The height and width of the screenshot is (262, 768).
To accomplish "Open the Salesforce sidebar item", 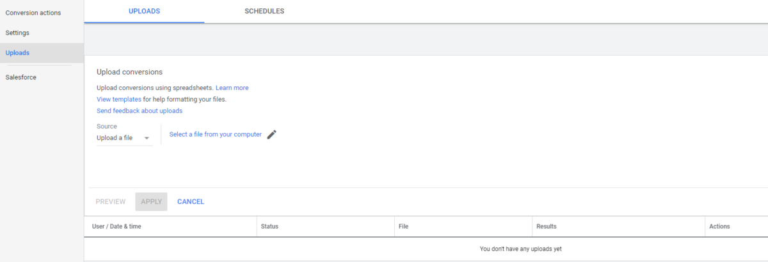I will [x=21, y=77].
